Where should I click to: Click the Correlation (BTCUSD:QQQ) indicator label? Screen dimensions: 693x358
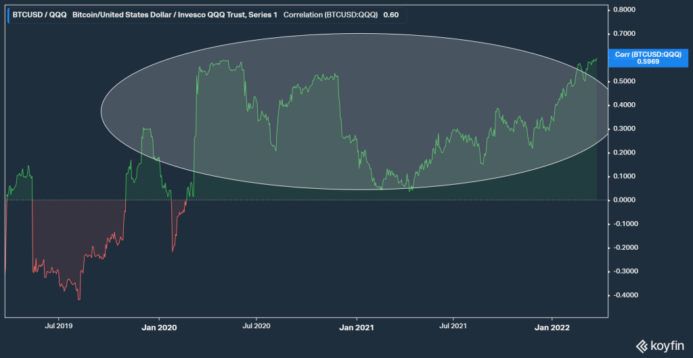click(330, 15)
